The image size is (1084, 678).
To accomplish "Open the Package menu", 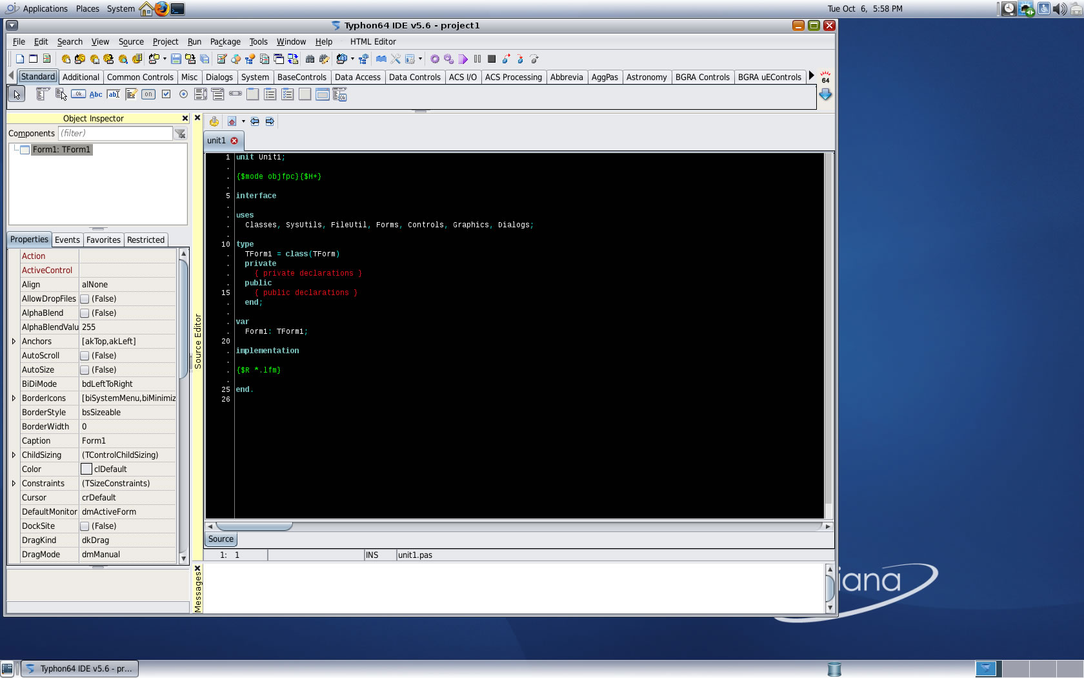I will coord(225,41).
